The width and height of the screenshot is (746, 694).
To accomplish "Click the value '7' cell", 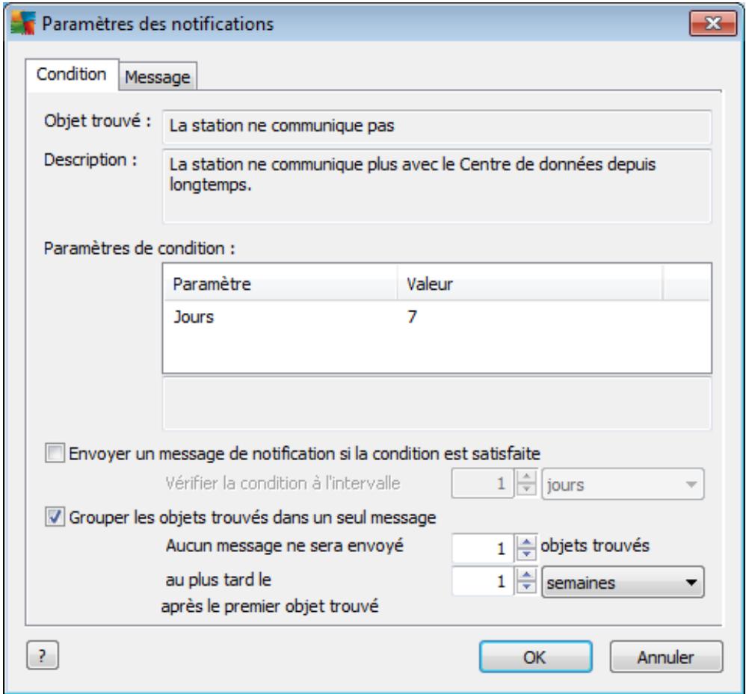I will click(412, 317).
